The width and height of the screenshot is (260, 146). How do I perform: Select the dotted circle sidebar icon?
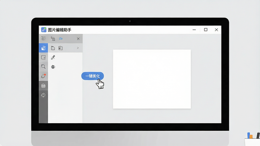[x=43, y=95]
